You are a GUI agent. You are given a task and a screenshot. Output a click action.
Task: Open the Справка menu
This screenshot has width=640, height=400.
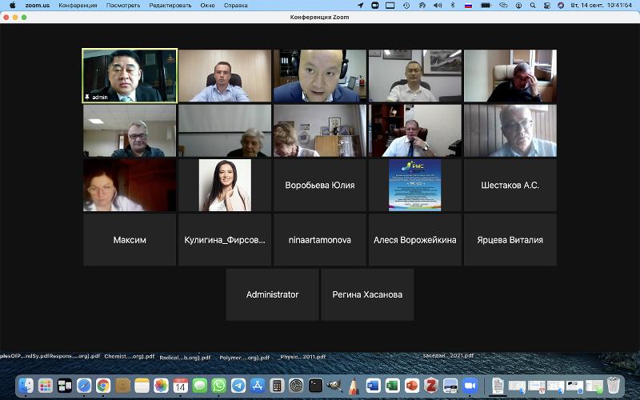235,5
